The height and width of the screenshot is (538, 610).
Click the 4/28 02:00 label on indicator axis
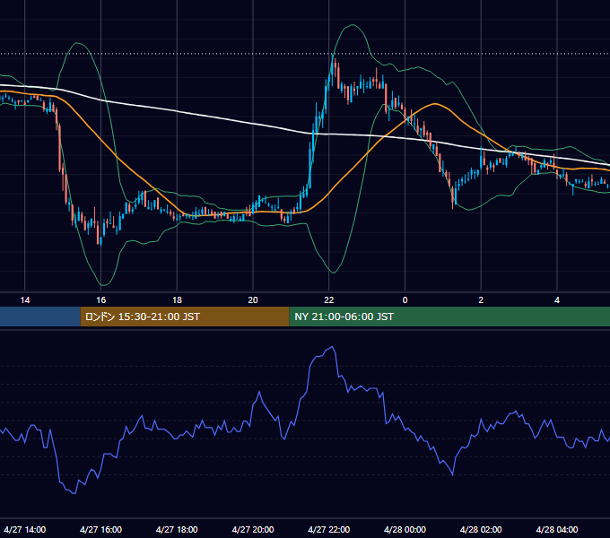point(481,529)
